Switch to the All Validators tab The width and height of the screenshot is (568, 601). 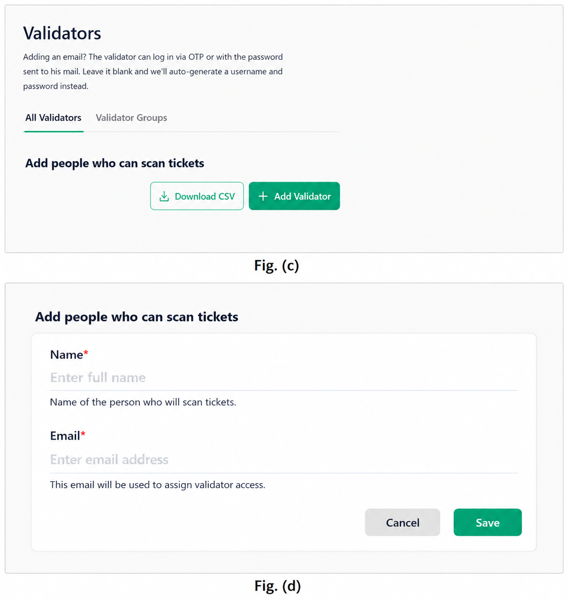click(x=53, y=118)
